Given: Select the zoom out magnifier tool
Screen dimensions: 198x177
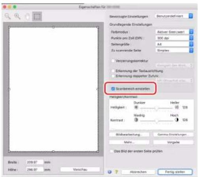Looking at the screenshot, I should pyautogui.click(x=8, y=16).
